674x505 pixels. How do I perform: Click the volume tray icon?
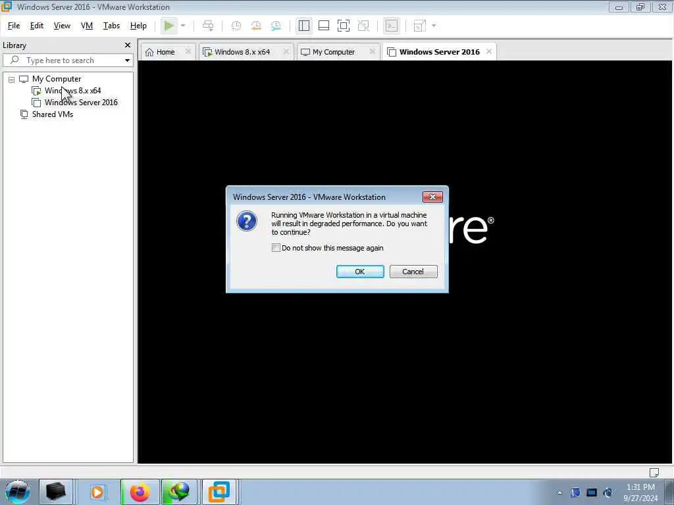[x=608, y=492]
